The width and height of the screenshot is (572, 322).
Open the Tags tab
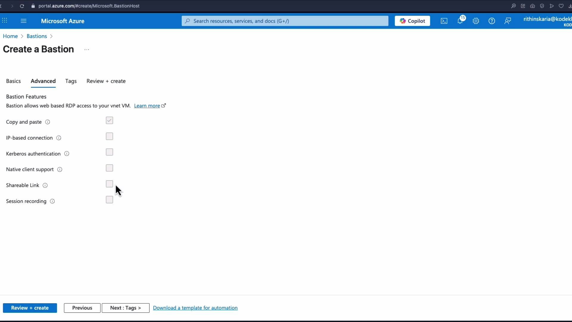(71, 81)
